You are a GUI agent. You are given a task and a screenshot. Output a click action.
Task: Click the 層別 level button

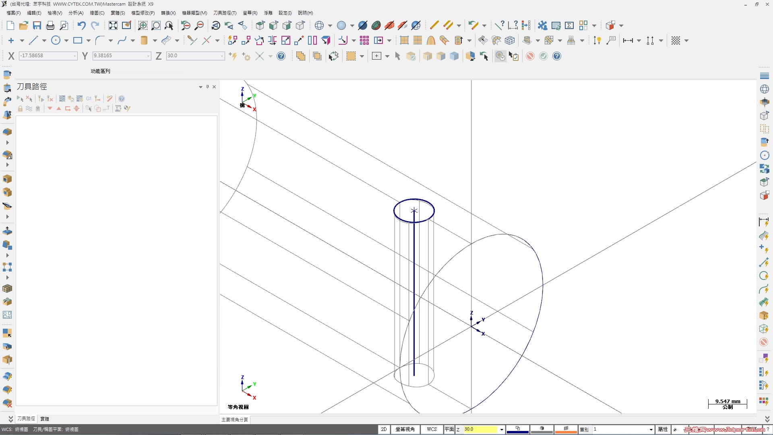click(584, 429)
